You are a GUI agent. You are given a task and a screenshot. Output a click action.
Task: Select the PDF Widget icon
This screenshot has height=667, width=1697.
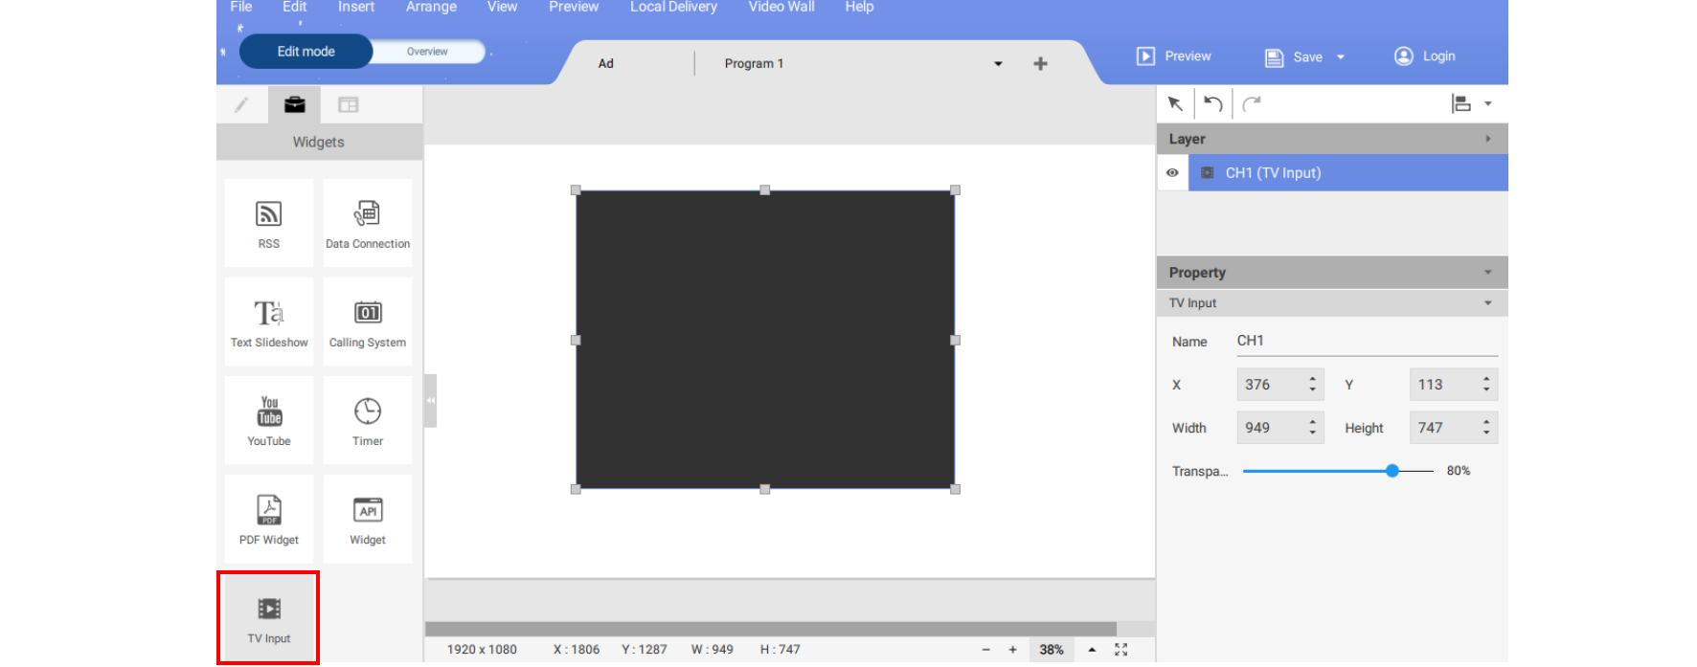[x=269, y=519]
